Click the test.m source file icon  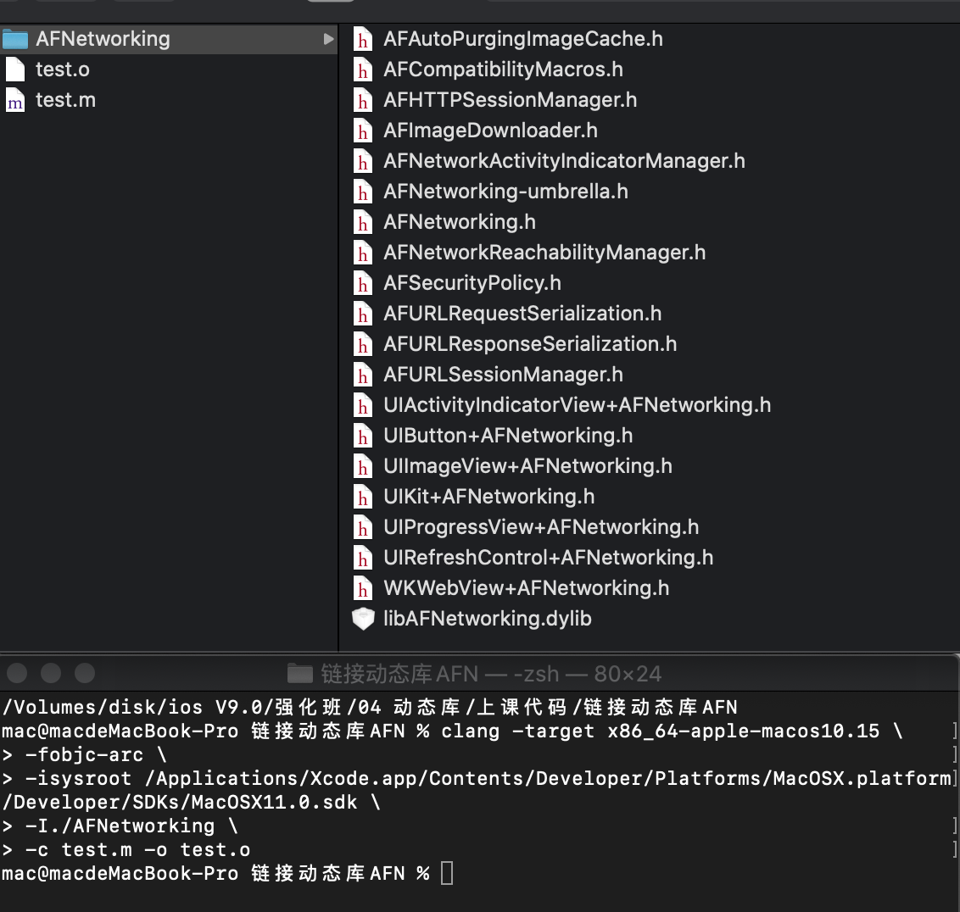pyautogui.click(x=15, y=100)
